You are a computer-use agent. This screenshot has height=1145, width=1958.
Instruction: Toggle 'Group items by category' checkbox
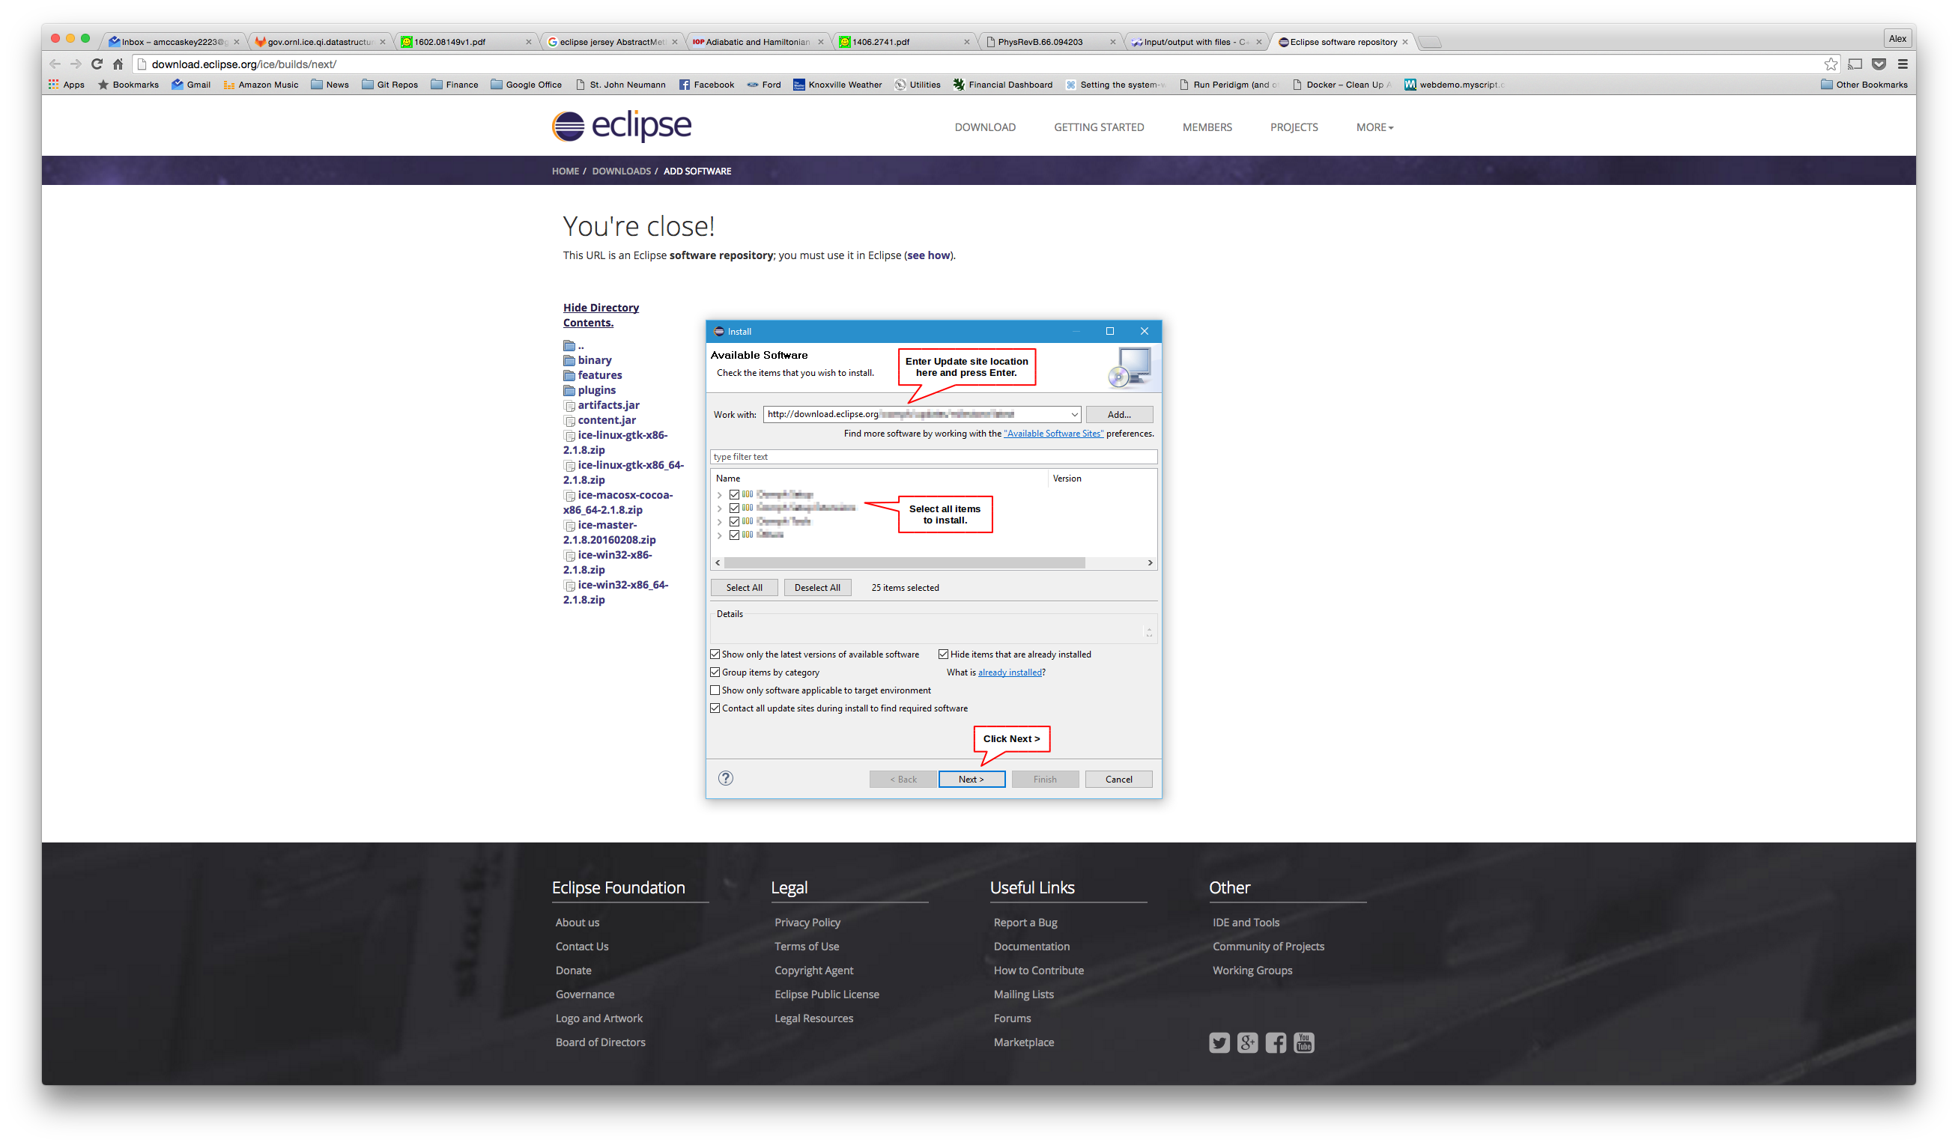715,672
